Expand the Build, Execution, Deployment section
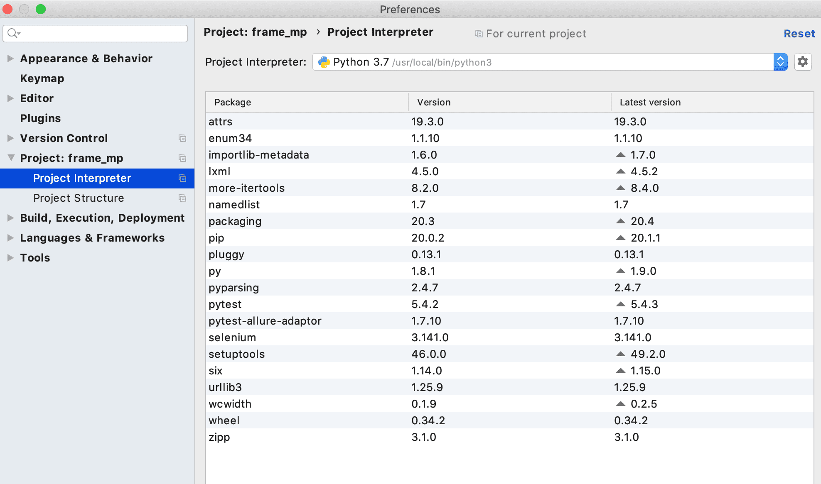821x484 pixels. click(10, 218)
